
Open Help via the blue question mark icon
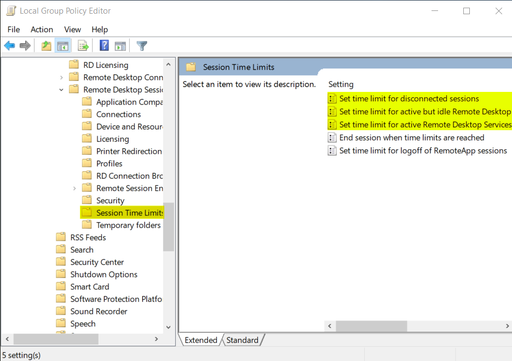[x=104, y=46]
